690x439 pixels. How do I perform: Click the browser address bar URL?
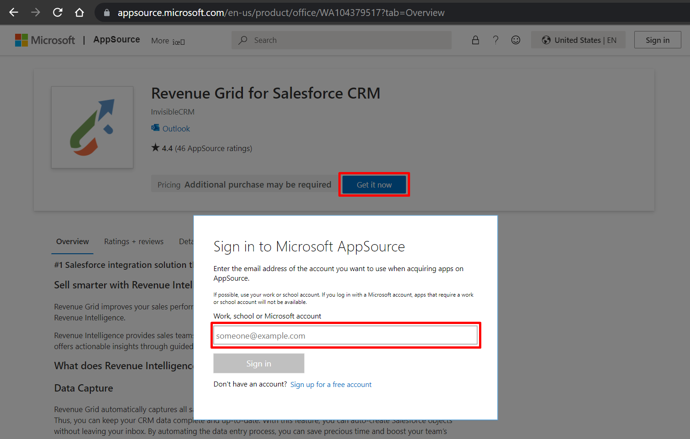[281, 13]
